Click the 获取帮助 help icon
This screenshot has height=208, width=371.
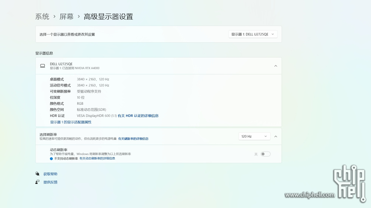[37, 174]
